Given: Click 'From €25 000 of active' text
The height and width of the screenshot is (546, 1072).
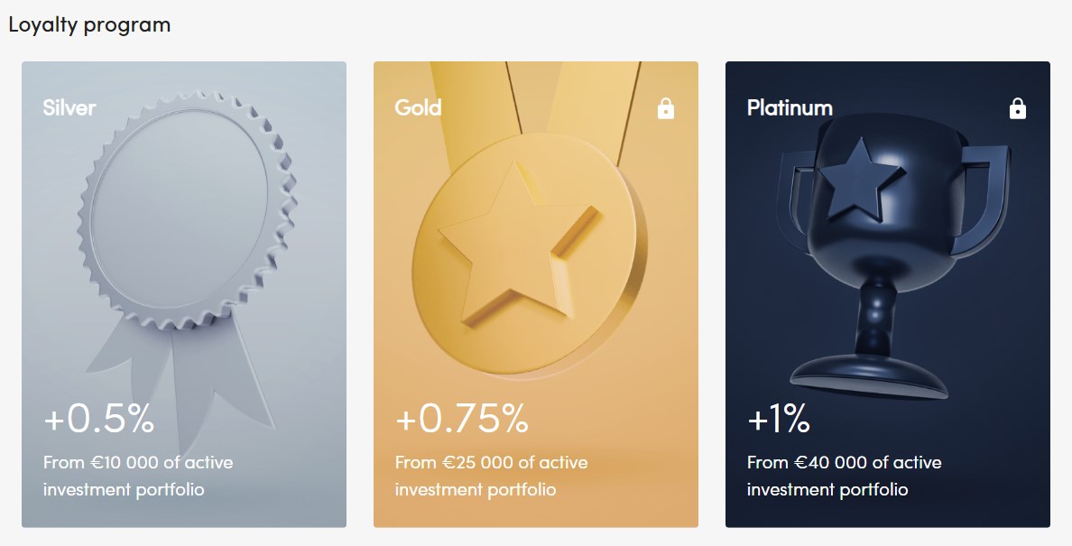Looking at the screenshot, I should tap(491, 463).
